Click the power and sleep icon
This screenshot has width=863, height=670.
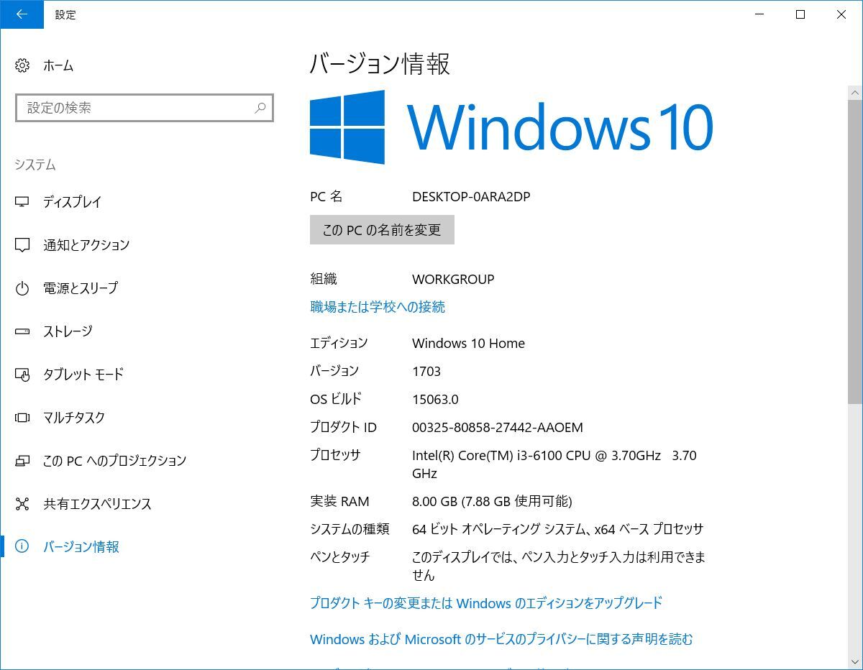point(22,288)
